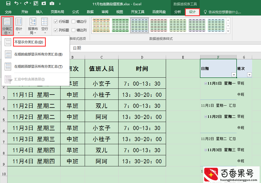Click the 告诉我您想要做什么 search box
The height and width of the screenshot is (183, 261).
click(223, 12)
